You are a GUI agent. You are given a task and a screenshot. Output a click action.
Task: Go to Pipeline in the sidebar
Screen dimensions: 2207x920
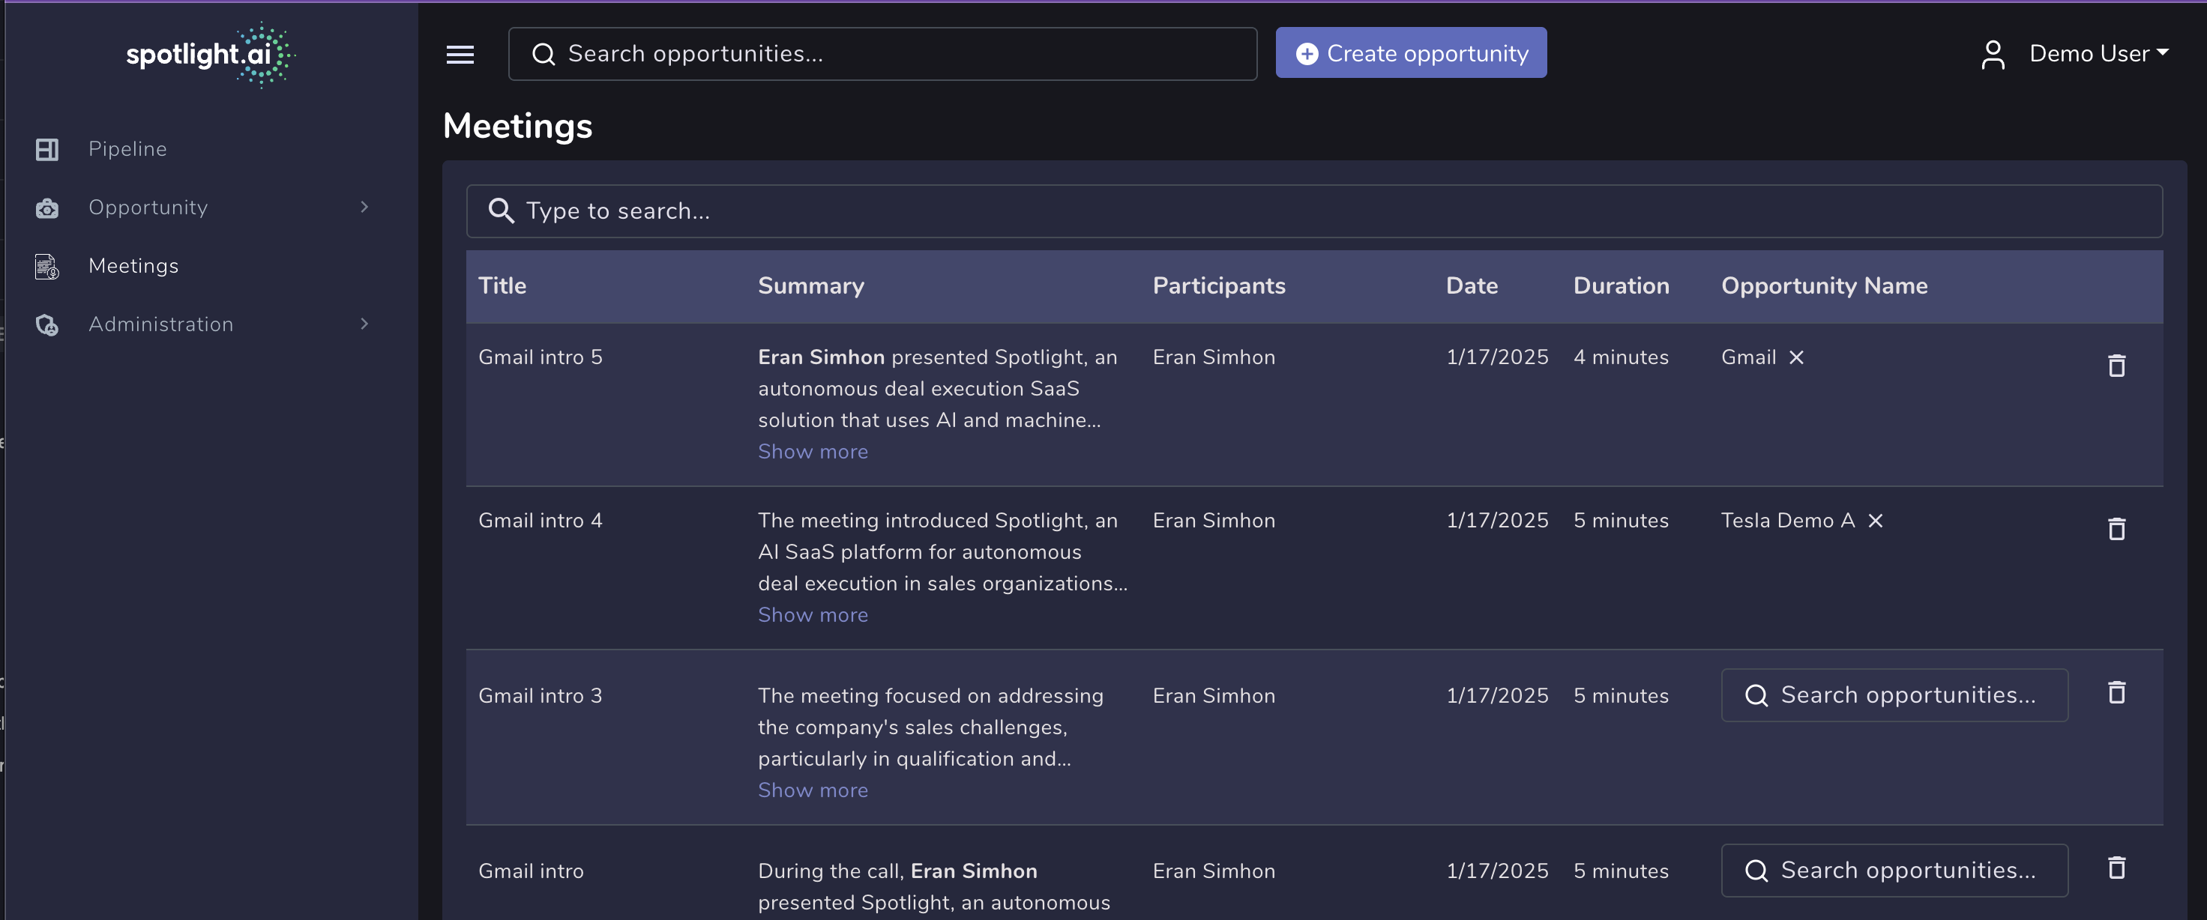coord(127,149)
